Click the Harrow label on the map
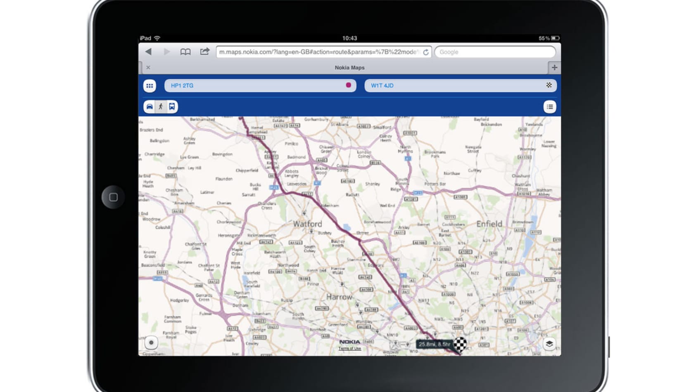This screenshot has width=698, height=392. coord(339,297)
